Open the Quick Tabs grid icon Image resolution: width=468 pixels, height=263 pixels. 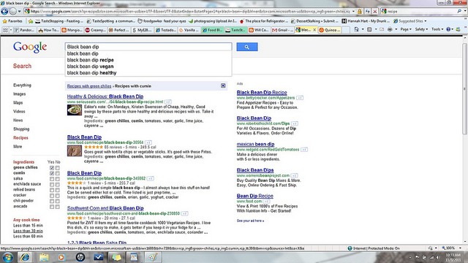click(5, 30)
